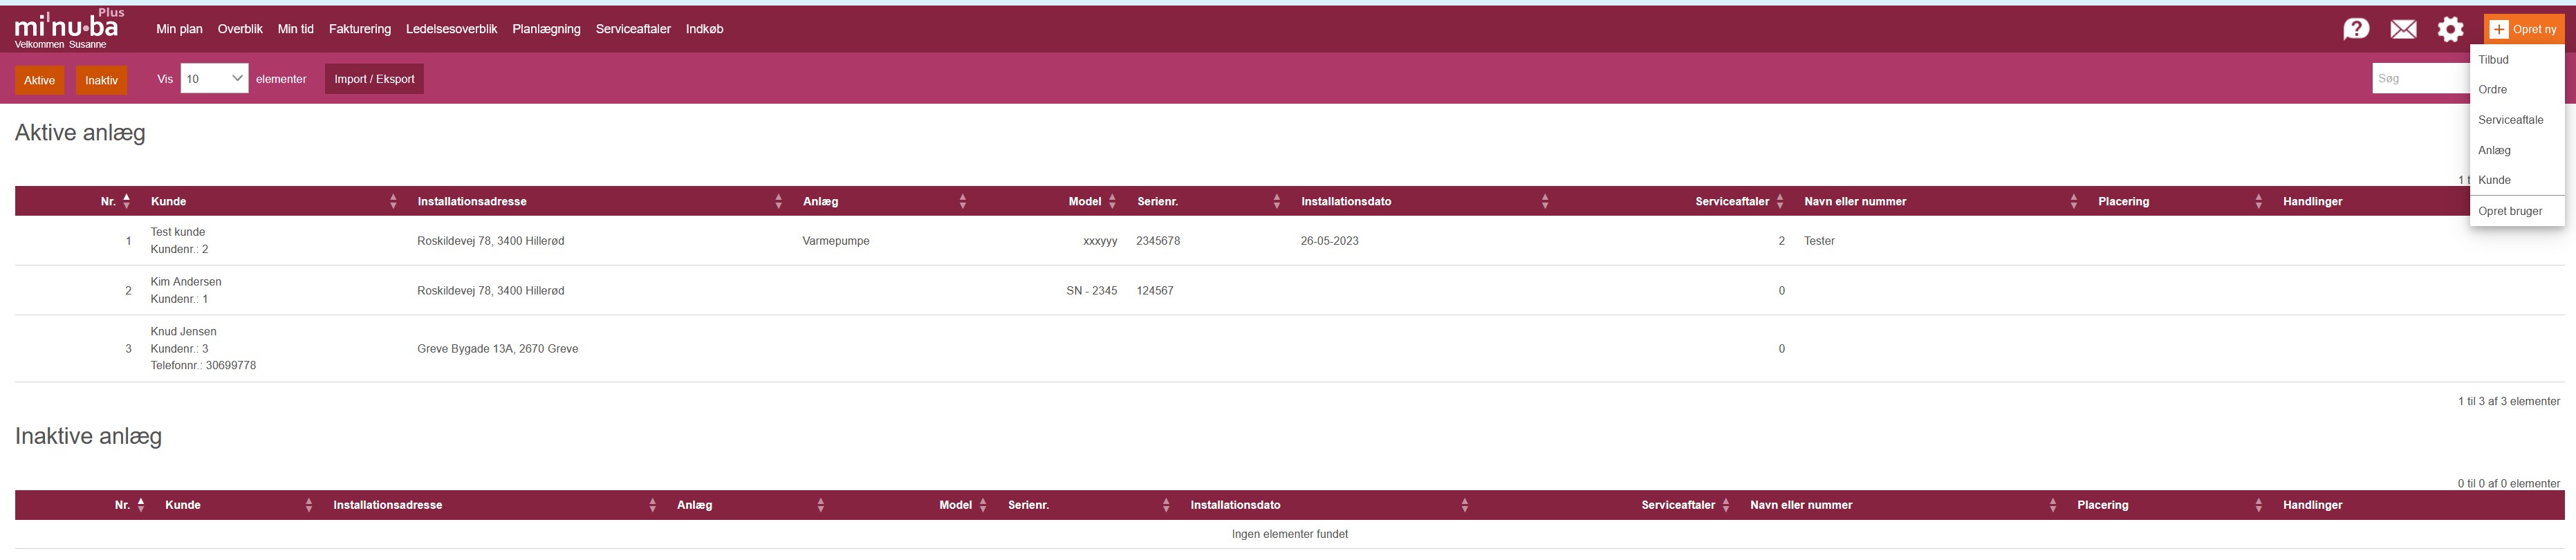Click installation date 26-05-2023
Image resolution: width=2576 pixels, height=560 pixels.
click(1329, 241)
